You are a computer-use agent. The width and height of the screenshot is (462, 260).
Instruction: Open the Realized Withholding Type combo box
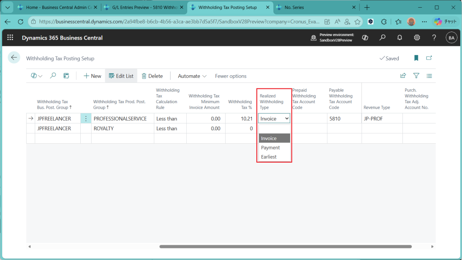tap(274, 119)
